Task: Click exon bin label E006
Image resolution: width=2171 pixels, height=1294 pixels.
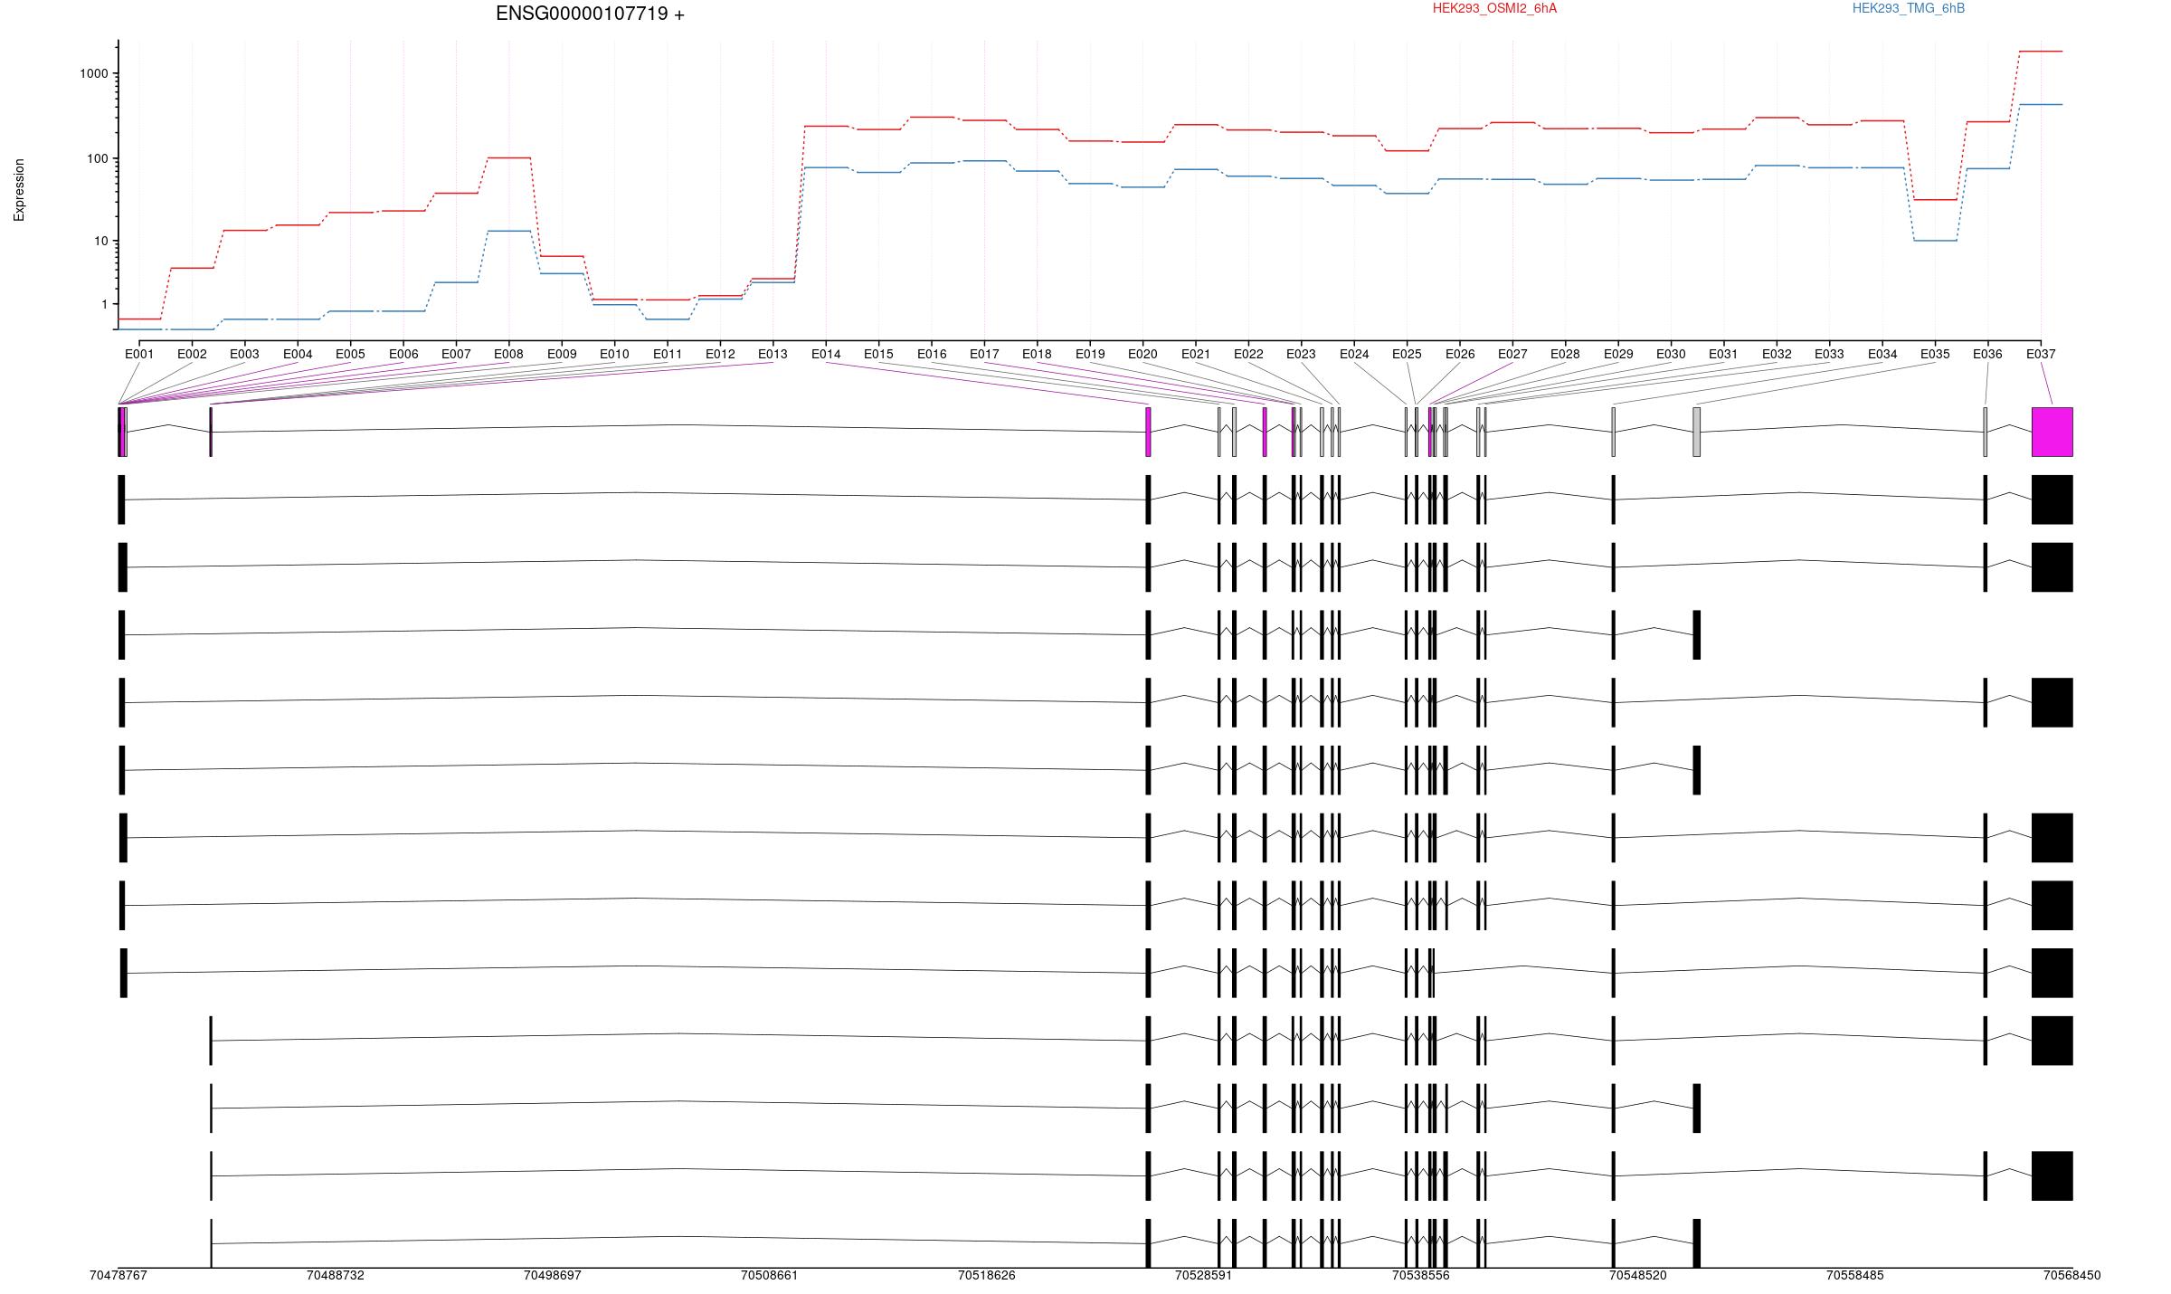Action: [403, 354]
